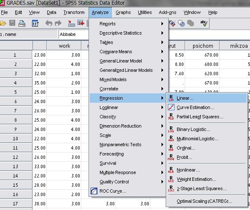The height and width of the screenshot is (210, 250).
Task: Select the mikzoa column header
Action: 235,46
